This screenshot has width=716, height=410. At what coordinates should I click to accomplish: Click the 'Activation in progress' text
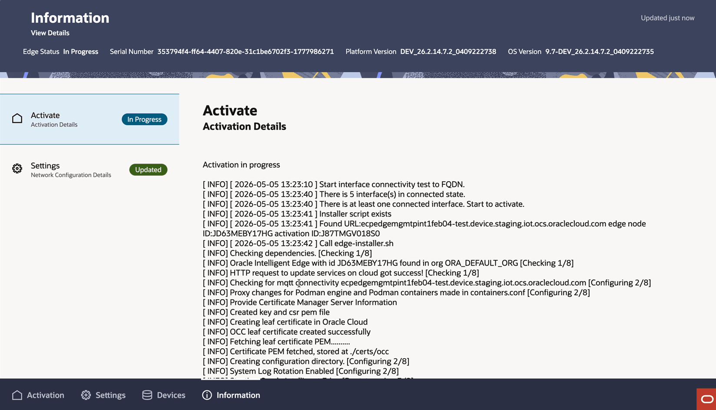click(241, 165)
